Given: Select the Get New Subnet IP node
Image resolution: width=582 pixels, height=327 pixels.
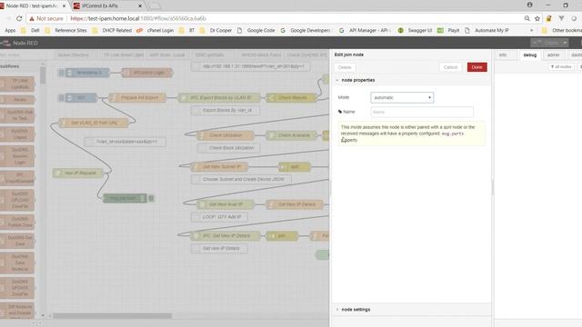Looking at the screenshot, I should [x=220, y=167].
